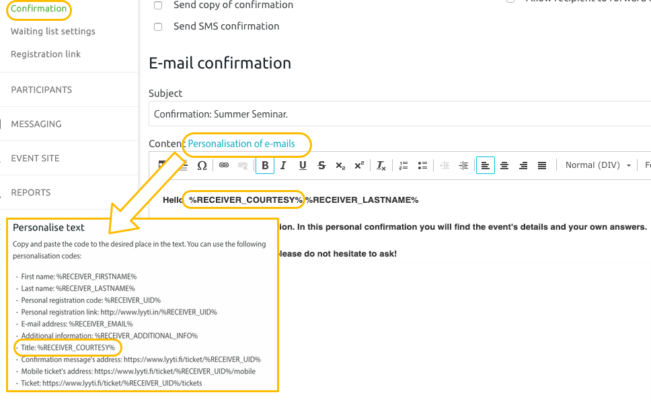Apply superscript formatting

360,166
